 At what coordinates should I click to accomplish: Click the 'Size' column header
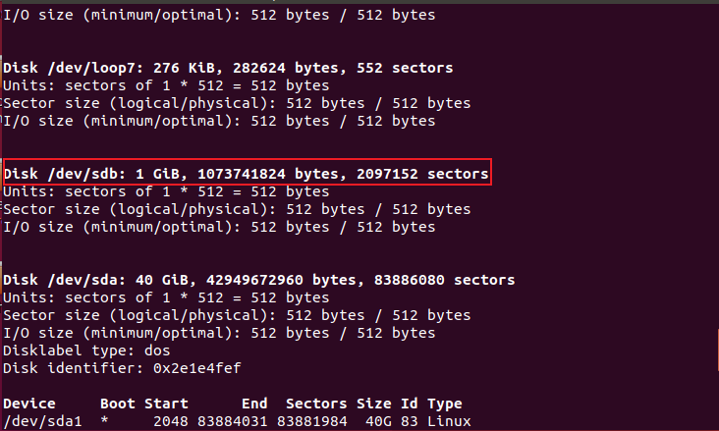pyautogui.click(x=373, y=404)
